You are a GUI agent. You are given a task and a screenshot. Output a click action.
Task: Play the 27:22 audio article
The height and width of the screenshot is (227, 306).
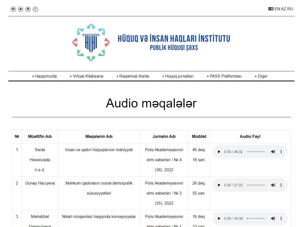pyautogui.click(x=219, y=185)
